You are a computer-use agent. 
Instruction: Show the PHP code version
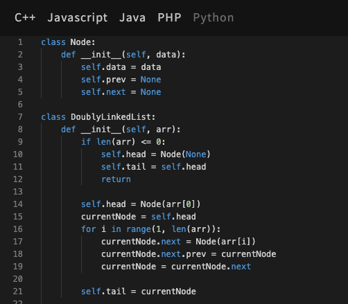coord(169,18)
